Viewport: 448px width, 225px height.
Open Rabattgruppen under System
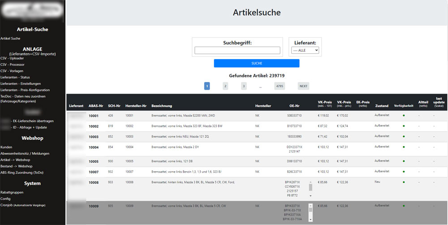tap(12, 192)
